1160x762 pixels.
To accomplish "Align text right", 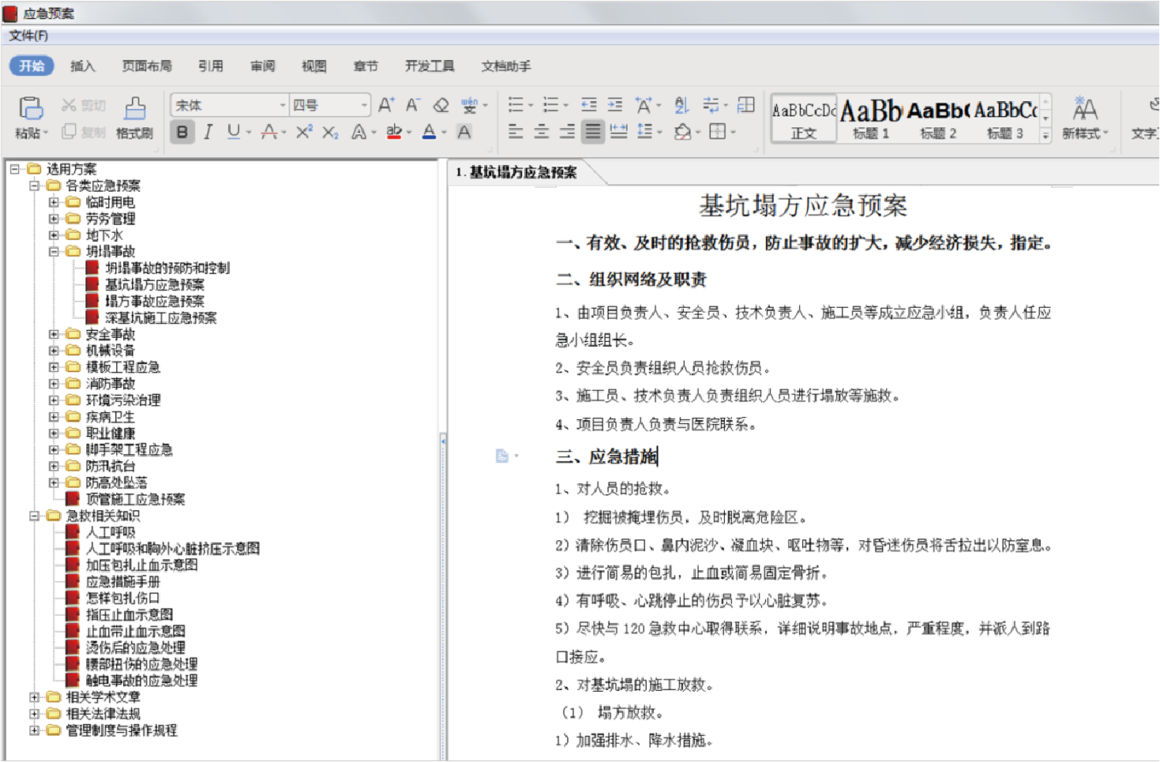I will (x=568, y=132).
